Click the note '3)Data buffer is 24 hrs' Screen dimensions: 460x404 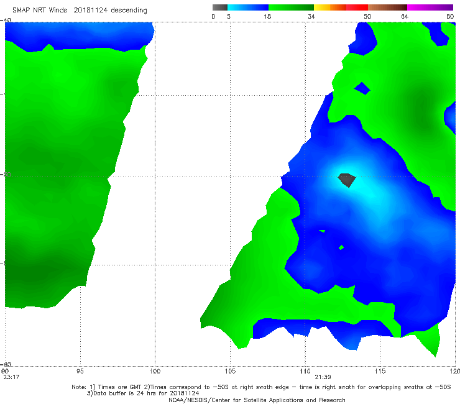coord(143,393)
